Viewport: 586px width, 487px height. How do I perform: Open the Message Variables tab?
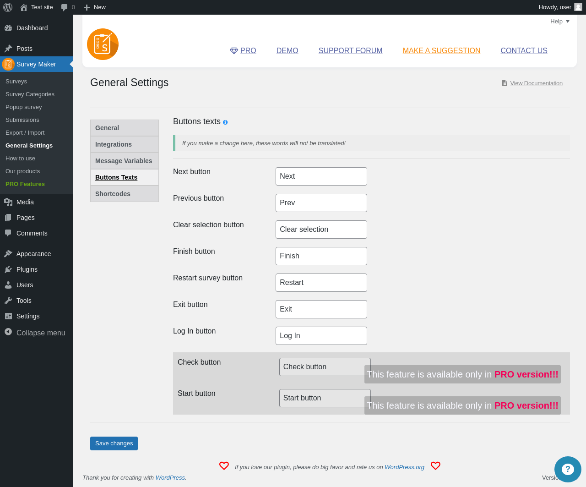pos(125,161)
